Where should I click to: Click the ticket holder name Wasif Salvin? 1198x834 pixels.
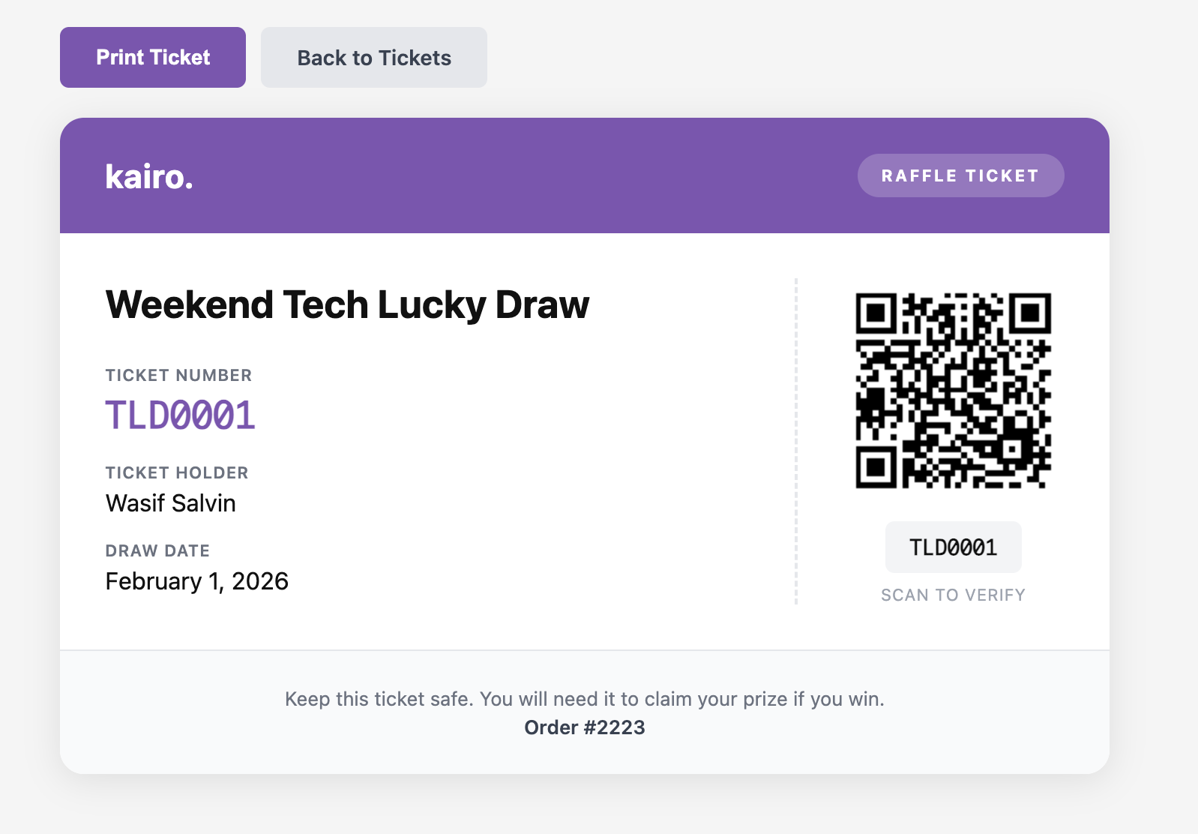(x=171, y=503)
